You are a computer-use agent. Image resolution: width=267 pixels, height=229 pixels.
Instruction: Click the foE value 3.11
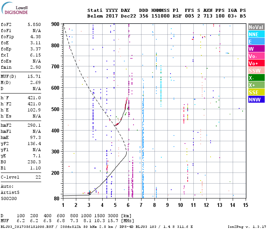(35, 43)
